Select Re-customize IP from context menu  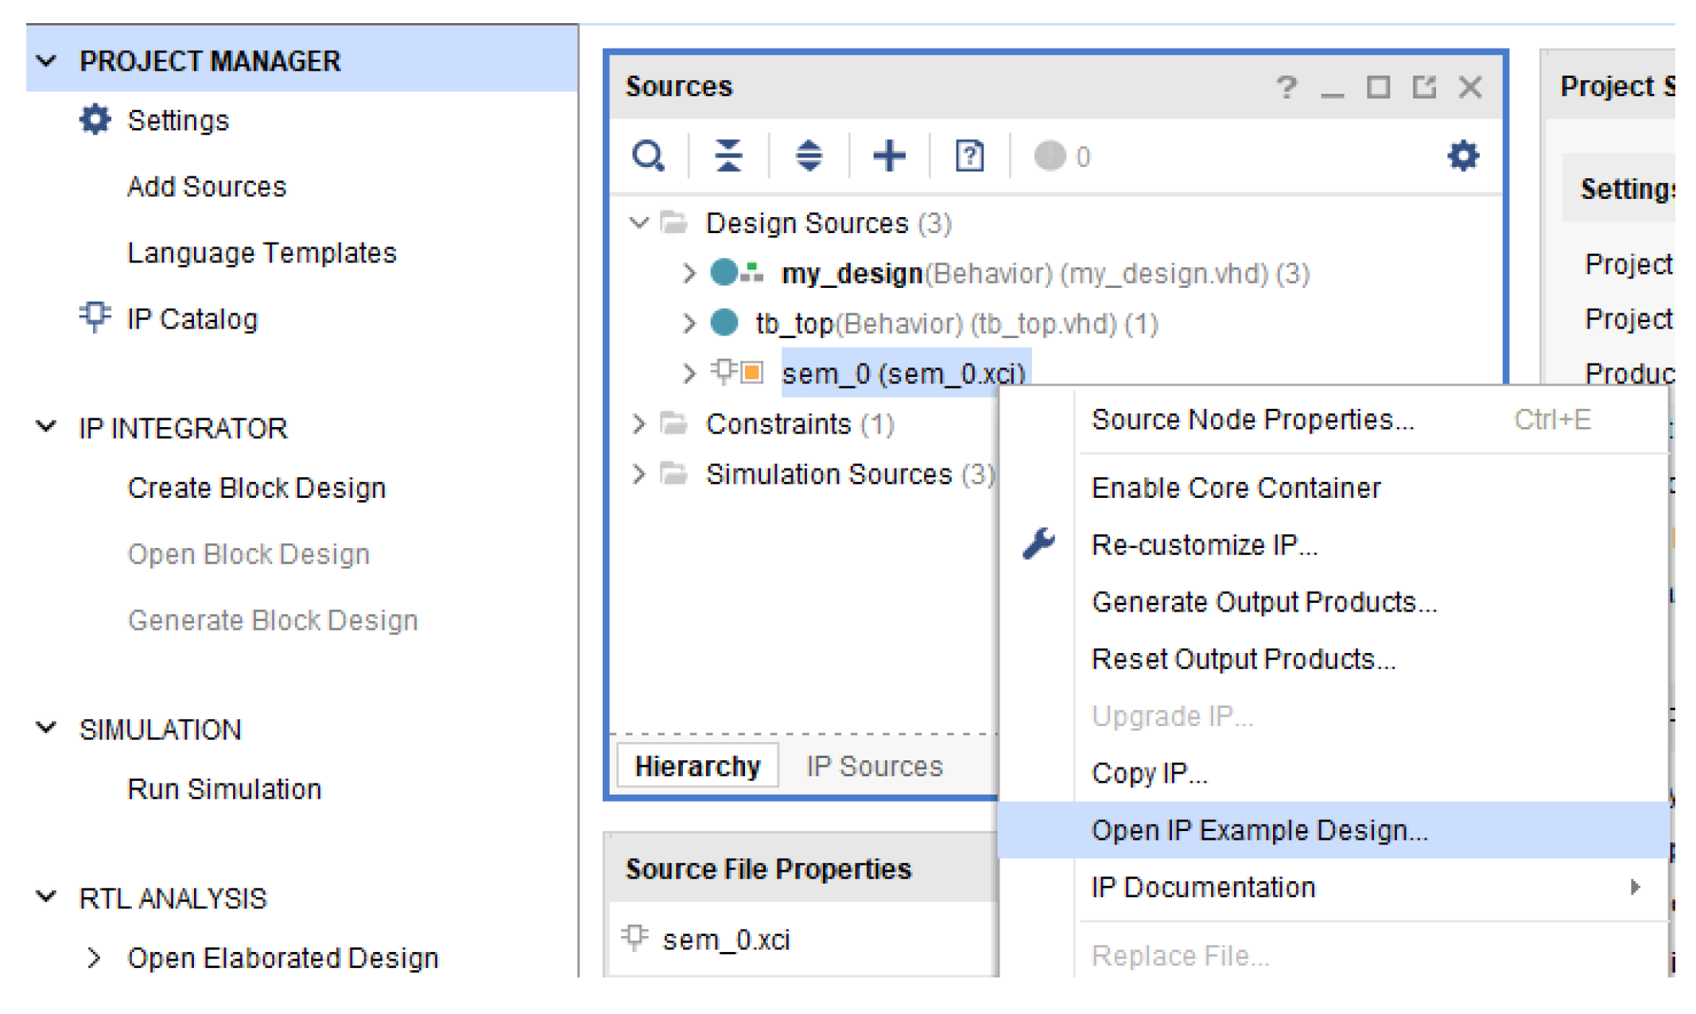(x=1204, y=546)
